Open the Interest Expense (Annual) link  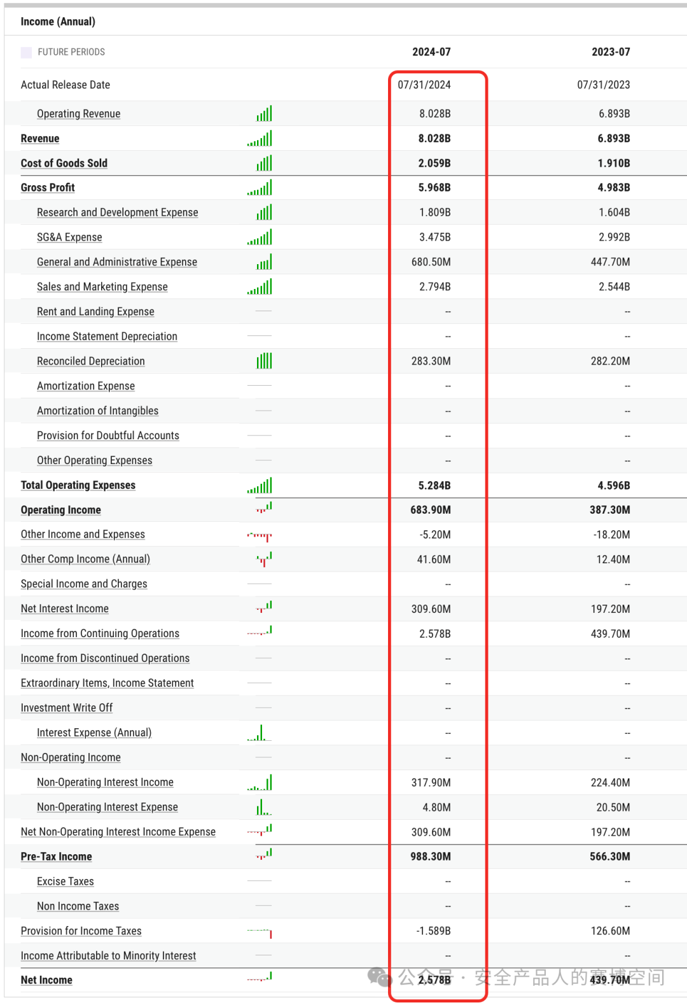[x=94, y=733]
